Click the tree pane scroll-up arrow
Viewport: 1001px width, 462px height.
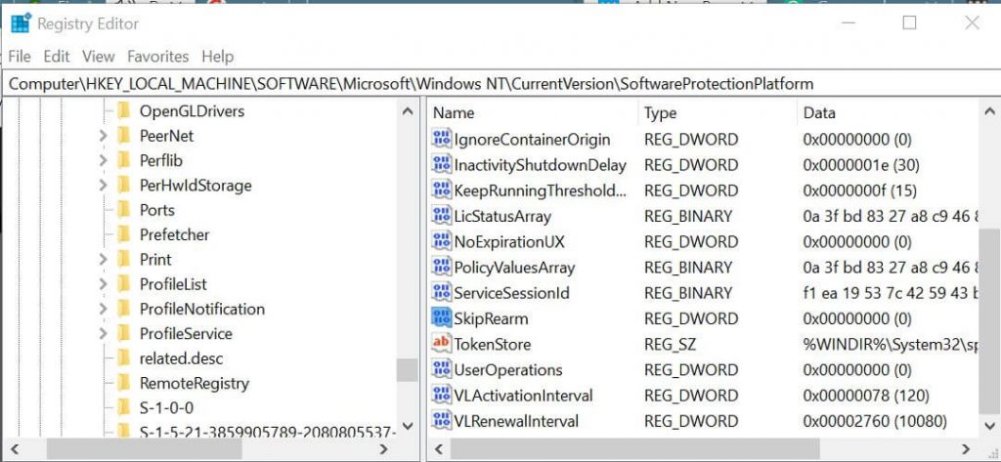[x=408, y=112]
